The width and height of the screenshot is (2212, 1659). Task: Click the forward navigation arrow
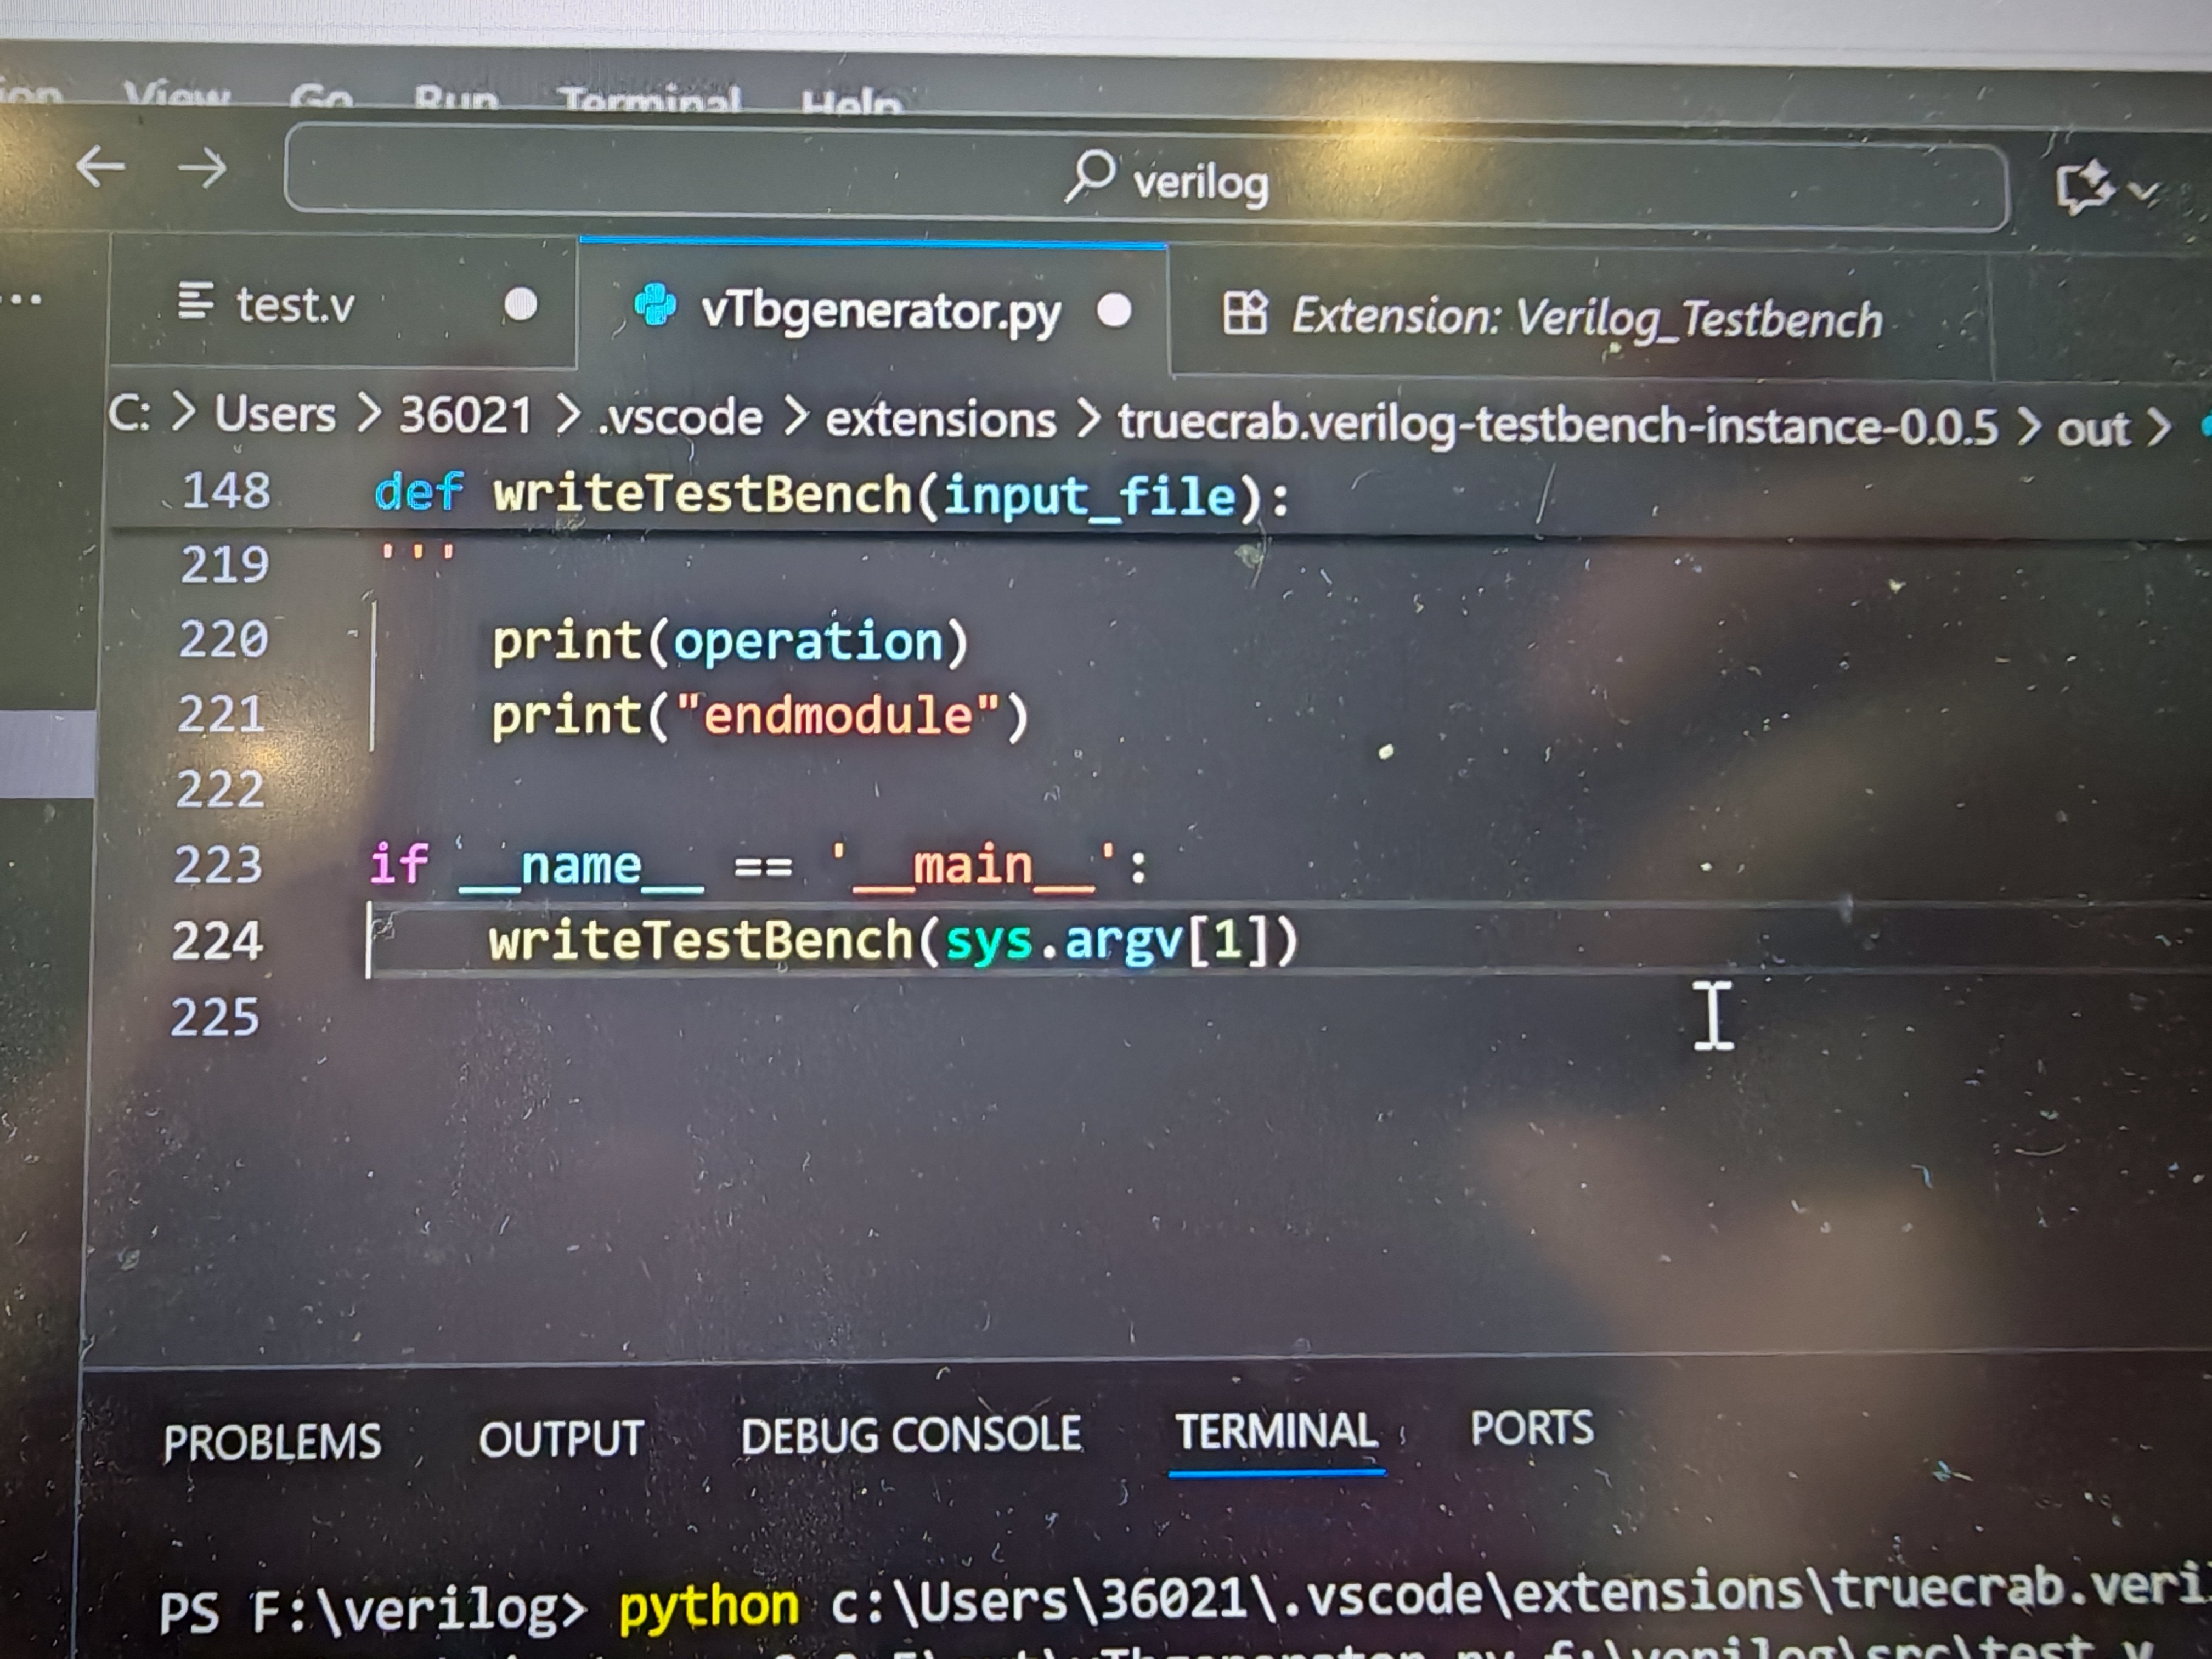[202, 169]
